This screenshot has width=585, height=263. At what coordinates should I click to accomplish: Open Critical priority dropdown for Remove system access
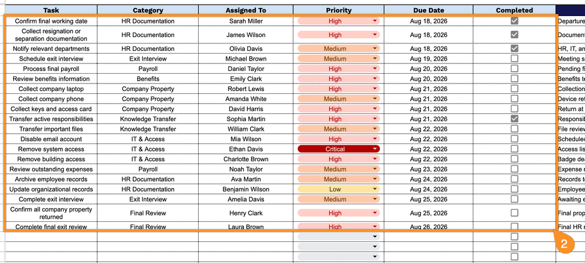point(338,149)
